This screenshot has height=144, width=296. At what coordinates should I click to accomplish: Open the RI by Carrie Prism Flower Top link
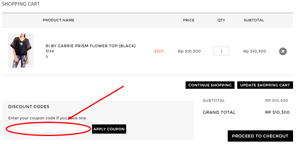91,46
